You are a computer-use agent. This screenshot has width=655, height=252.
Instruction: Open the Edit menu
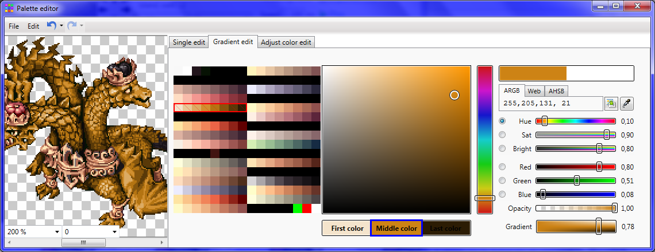(33, 26)
